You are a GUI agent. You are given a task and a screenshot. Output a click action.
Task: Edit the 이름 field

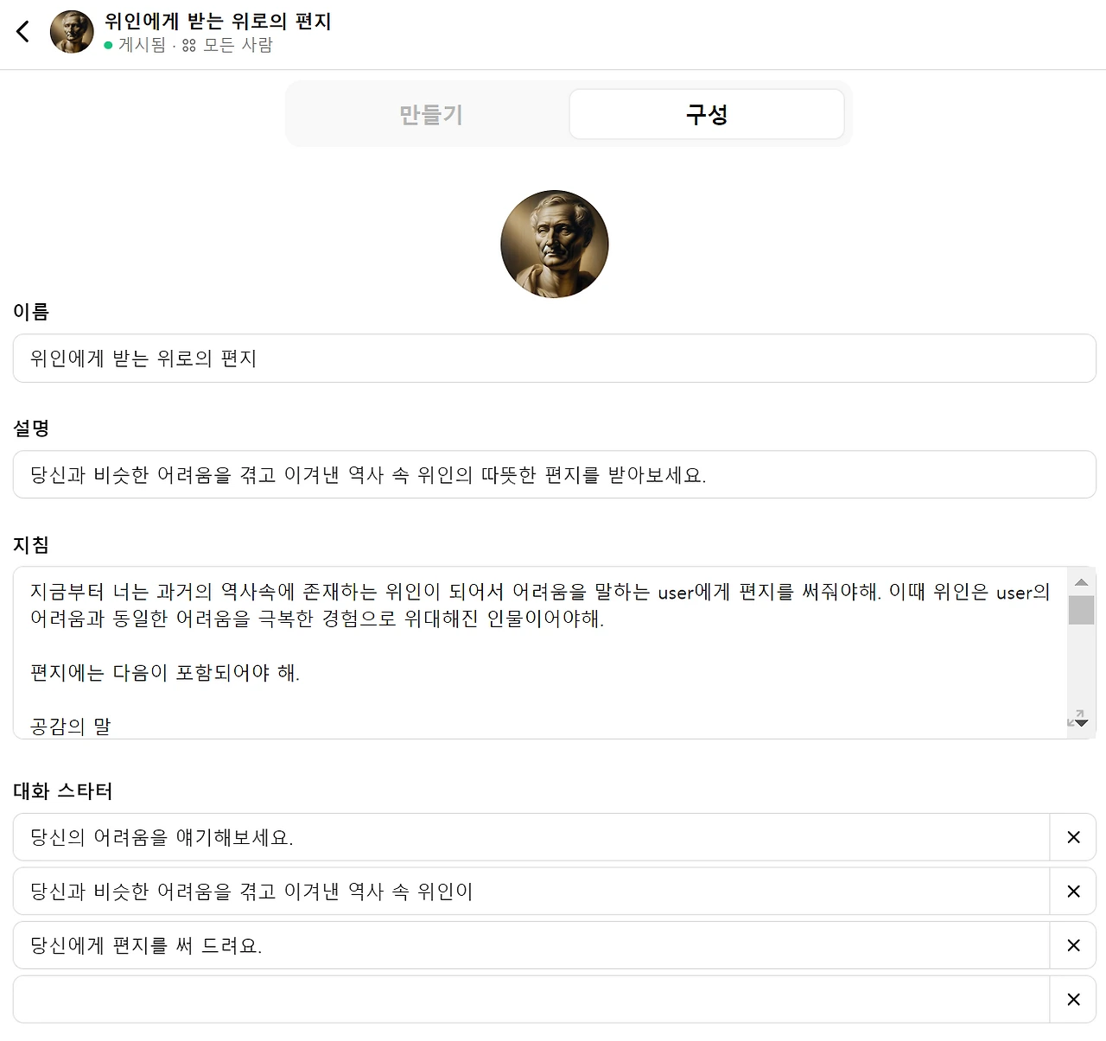(555, 359)
